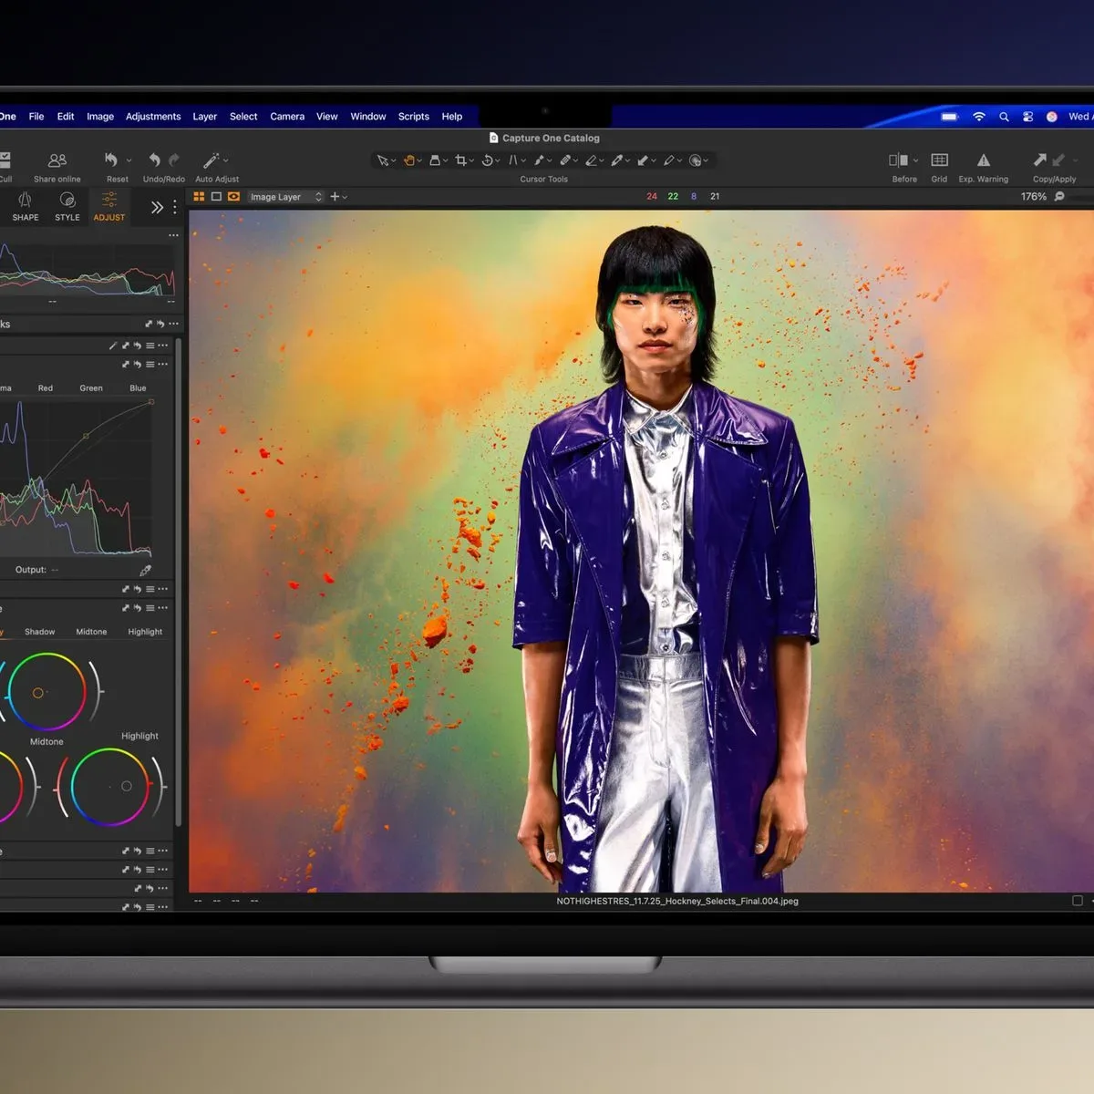Select the Heal bandage cursor tool
The height and width of the screenshot is (1094, 1094).
click(x=565, y=160)
